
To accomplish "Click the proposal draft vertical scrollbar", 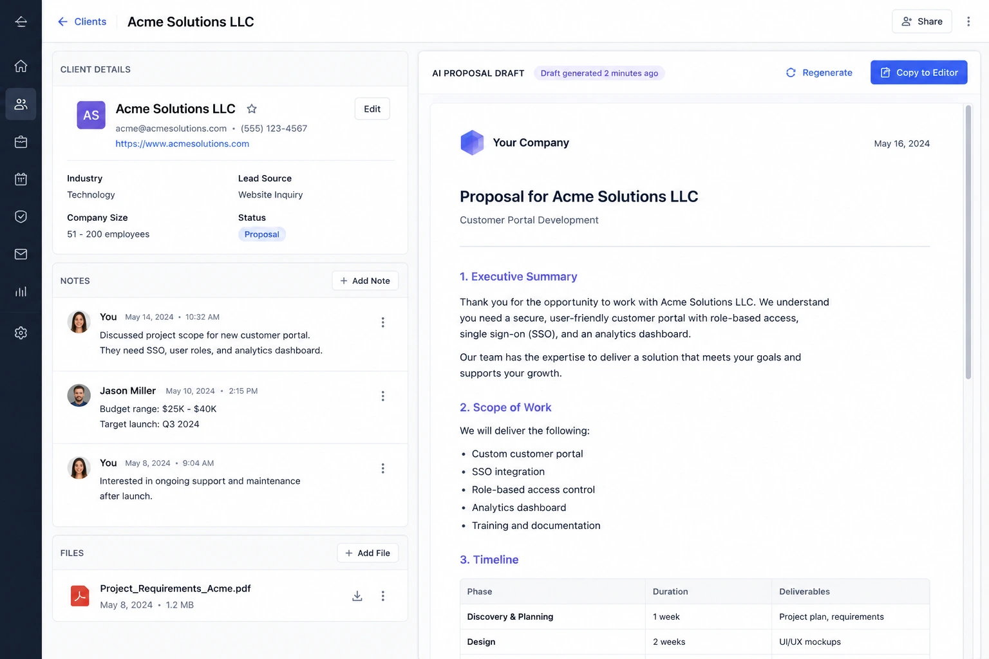I will pyautogui.click(x=968, y=242).
